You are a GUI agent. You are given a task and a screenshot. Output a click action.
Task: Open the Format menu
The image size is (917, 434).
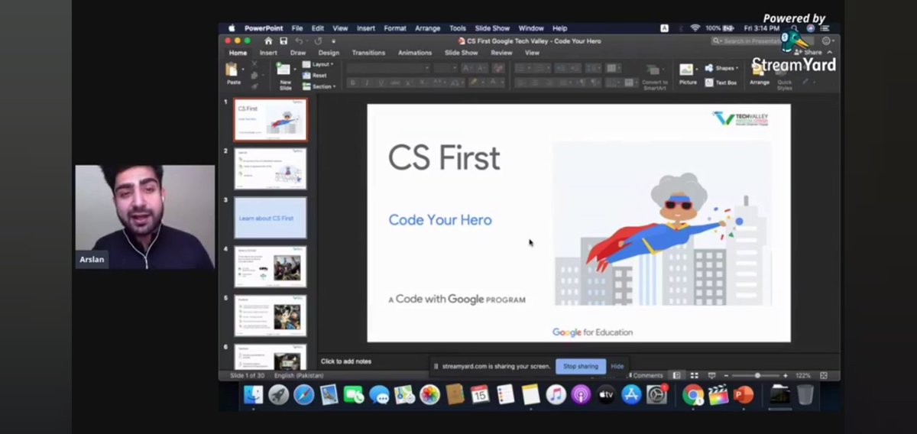[395, 28]
